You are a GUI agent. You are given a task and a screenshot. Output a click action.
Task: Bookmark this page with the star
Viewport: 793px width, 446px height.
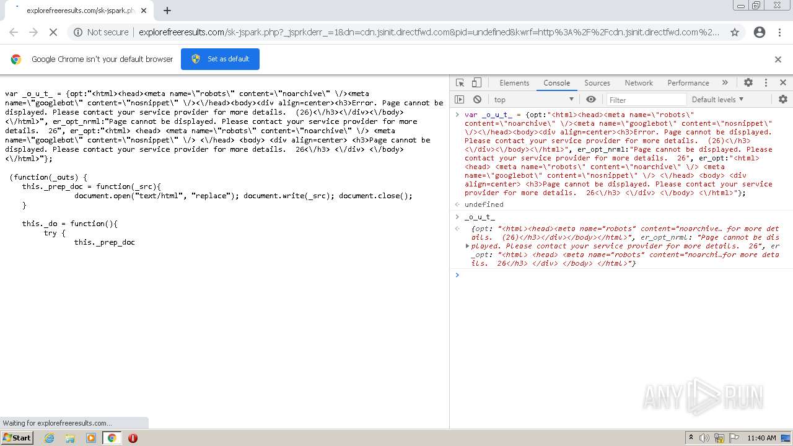point(735,32)
